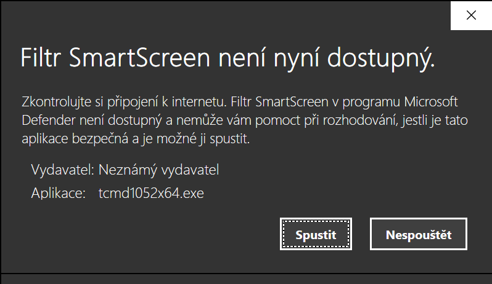Click the tcmd1052x64.exe application name

tap(151, 193)
